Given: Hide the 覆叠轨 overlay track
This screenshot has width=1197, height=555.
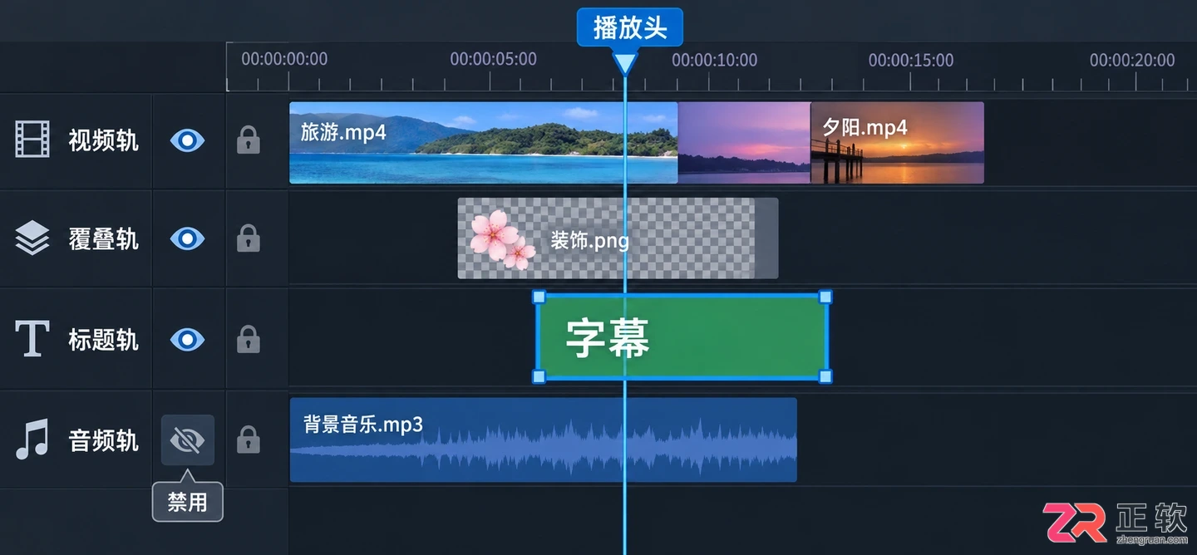Looking at the screenshot, I should tap(187, 239).
